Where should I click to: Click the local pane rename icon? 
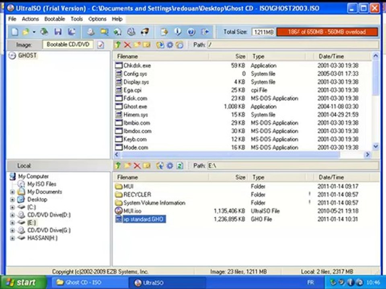coord(146,166)
